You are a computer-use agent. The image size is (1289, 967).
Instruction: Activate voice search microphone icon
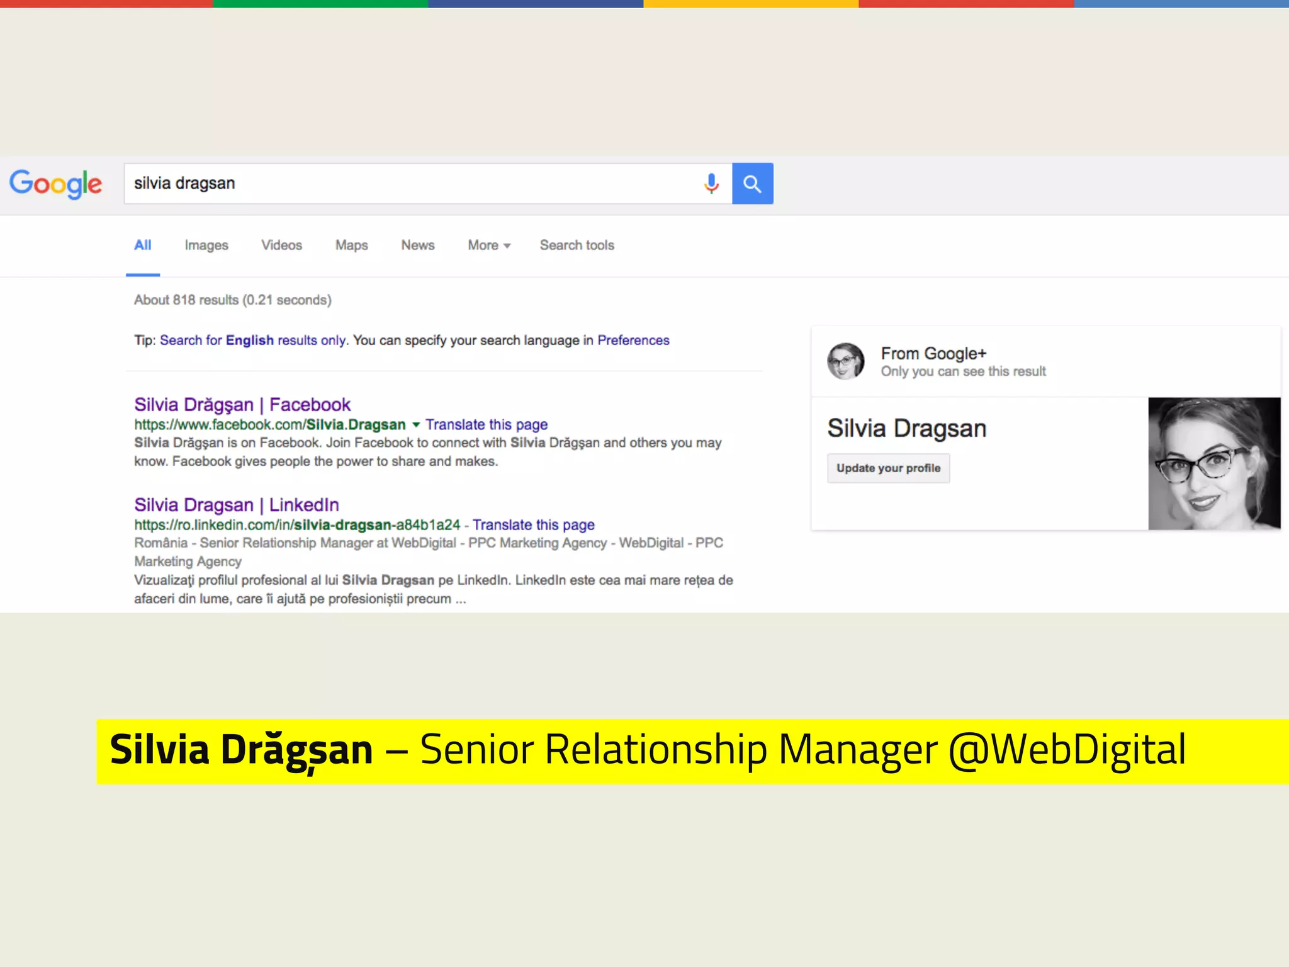pos(711,184)
